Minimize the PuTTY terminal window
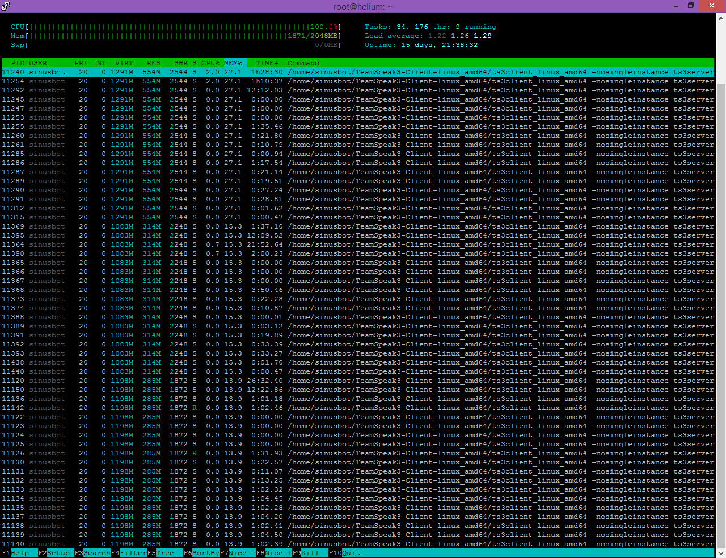 (x=676, y=6)
